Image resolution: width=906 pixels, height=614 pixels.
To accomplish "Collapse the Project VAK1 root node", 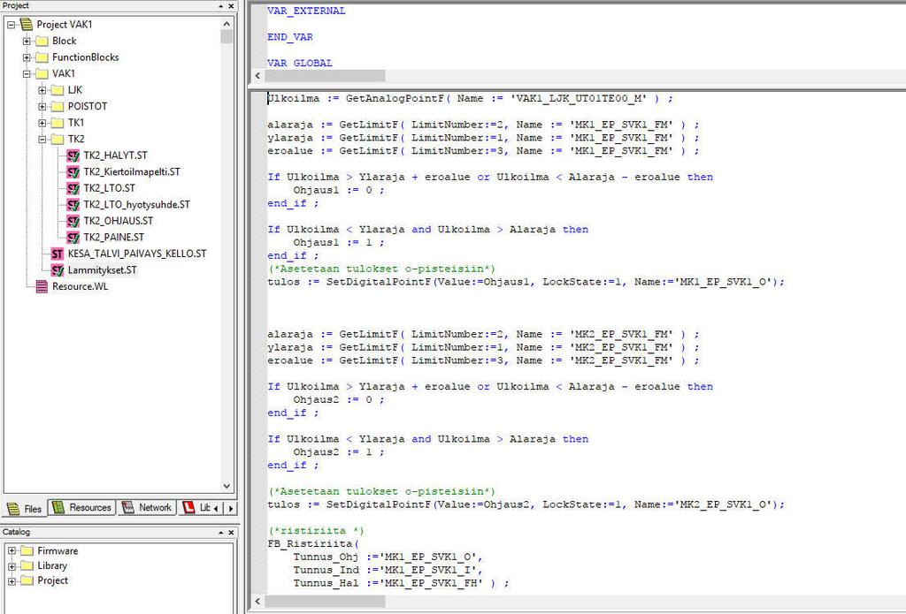I will 11,25.
